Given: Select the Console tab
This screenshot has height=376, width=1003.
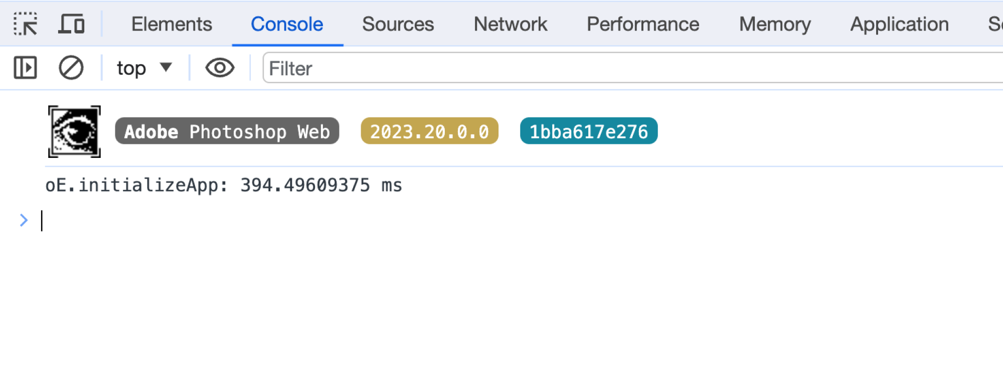Looking at the screenshot, I should click(x=287, y=24).
